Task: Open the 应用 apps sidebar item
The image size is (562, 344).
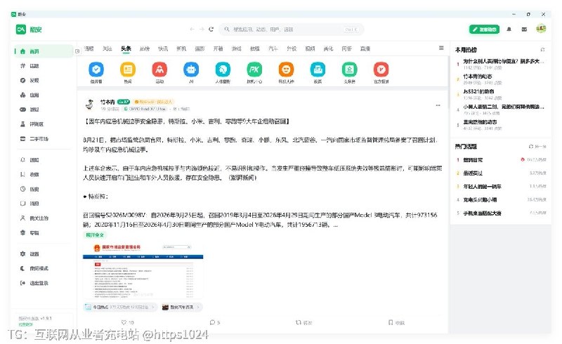Action: click(x=42, y=95)
